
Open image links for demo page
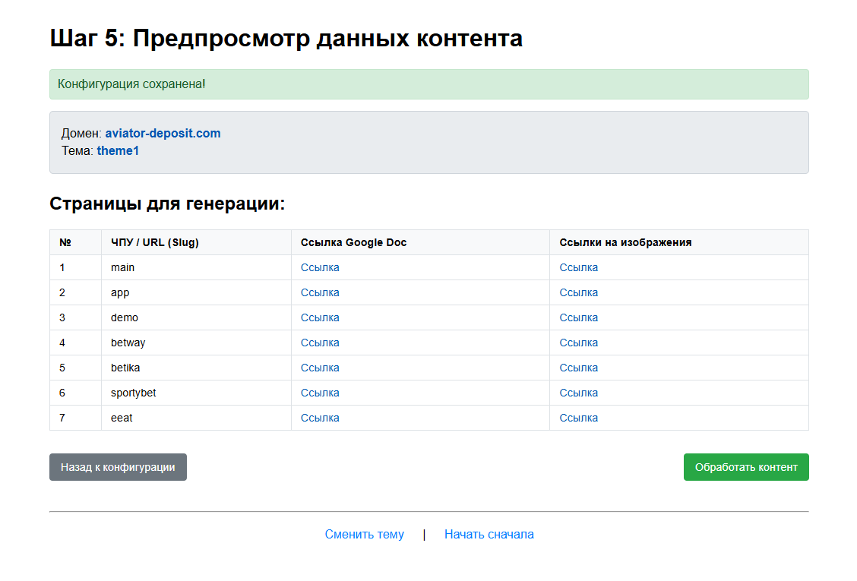pos(578,317)
